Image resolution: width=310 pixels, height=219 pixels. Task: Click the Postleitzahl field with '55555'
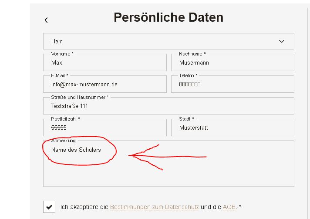pyautogui.click(x=104, y=128)
